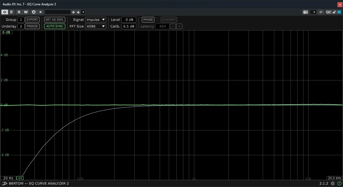Click the unlocked padlock icon
This screenshot has height=187, width=343.
click(x=334, y=12)
